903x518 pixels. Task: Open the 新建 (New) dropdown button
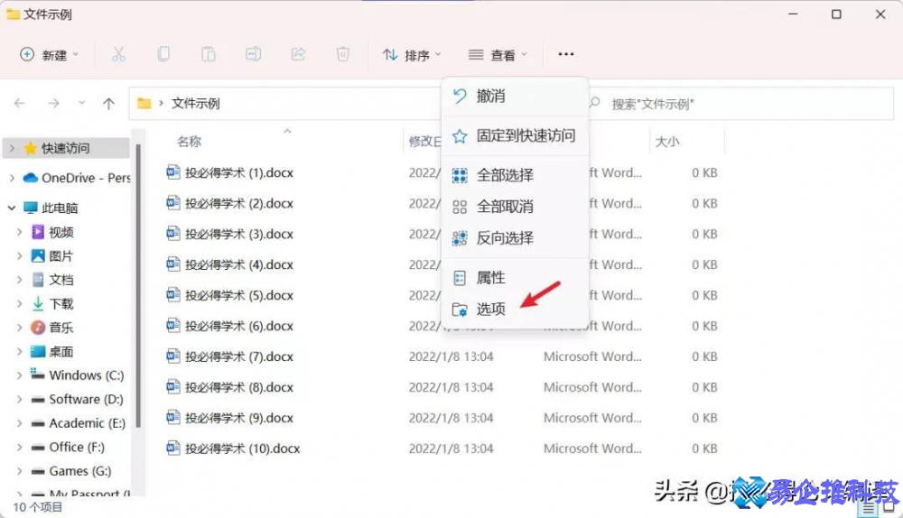[50, 55]
